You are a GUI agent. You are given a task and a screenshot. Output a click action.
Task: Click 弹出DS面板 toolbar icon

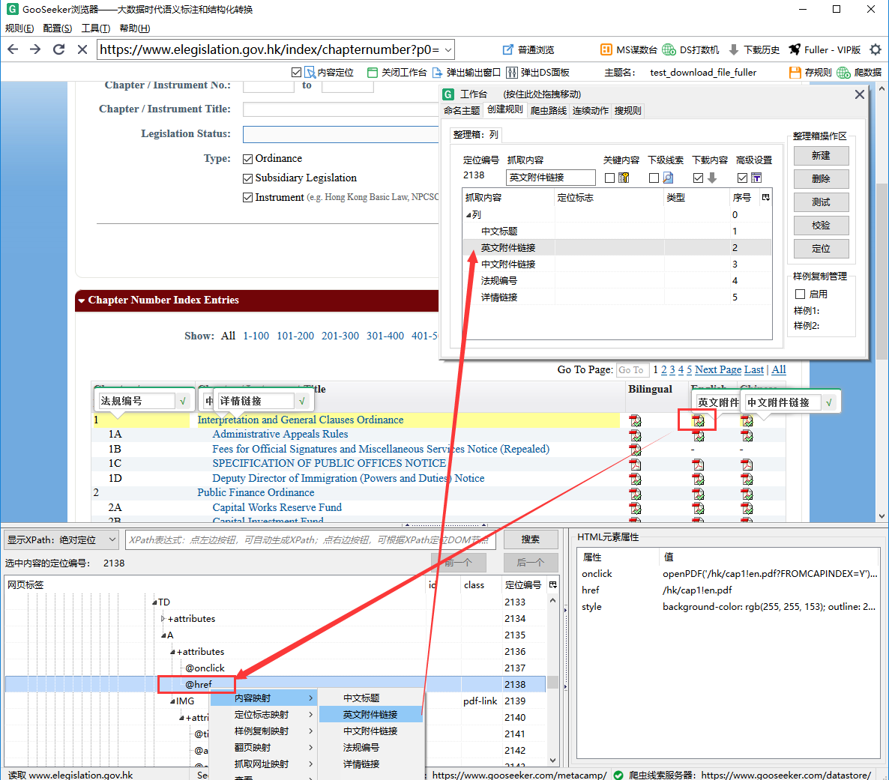[x=512, y=73]
